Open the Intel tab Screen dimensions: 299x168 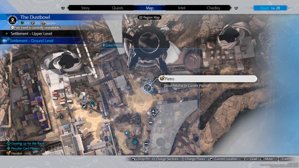182,8
